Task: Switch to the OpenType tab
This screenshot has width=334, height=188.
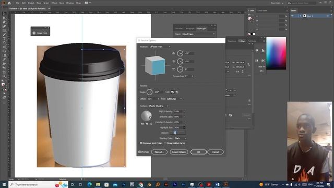Action: 201,29
